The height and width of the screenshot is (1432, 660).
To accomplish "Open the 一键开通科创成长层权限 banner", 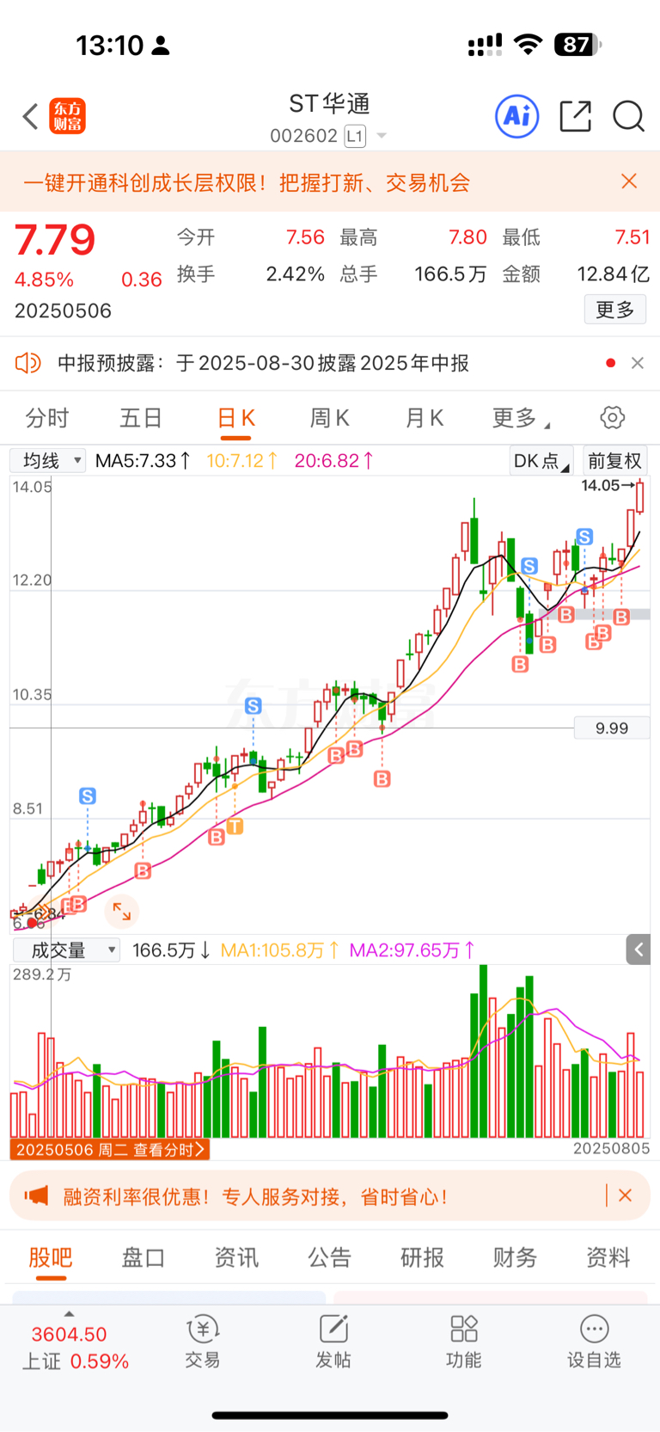I will click(x=247, y=182).
